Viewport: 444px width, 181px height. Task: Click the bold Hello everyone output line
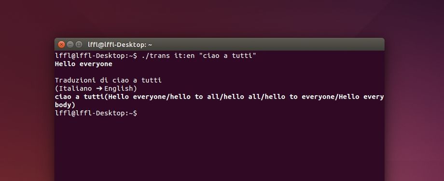point(83,64)
